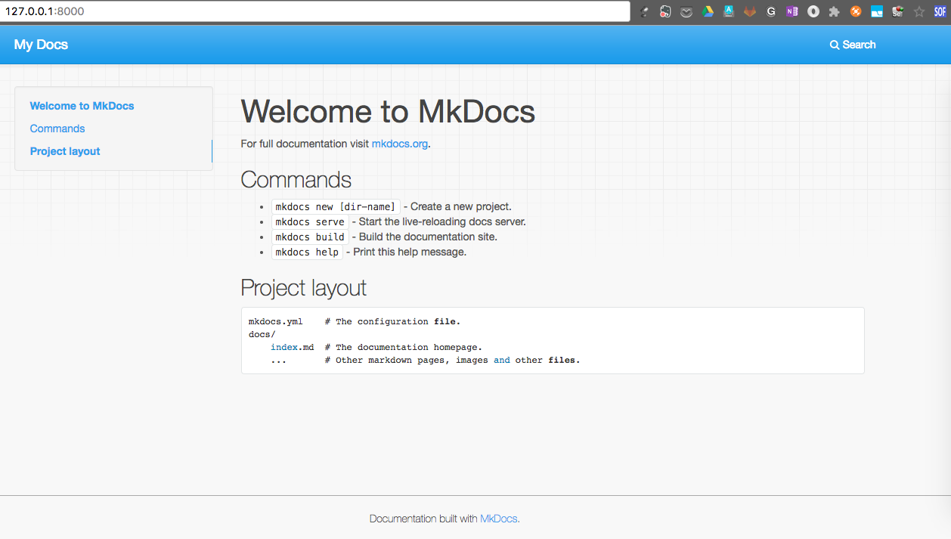The height and width of the screenshot is (539, 951).
Task: Click the Welcome to MkDocs page heading
Action: click(388, 112)
